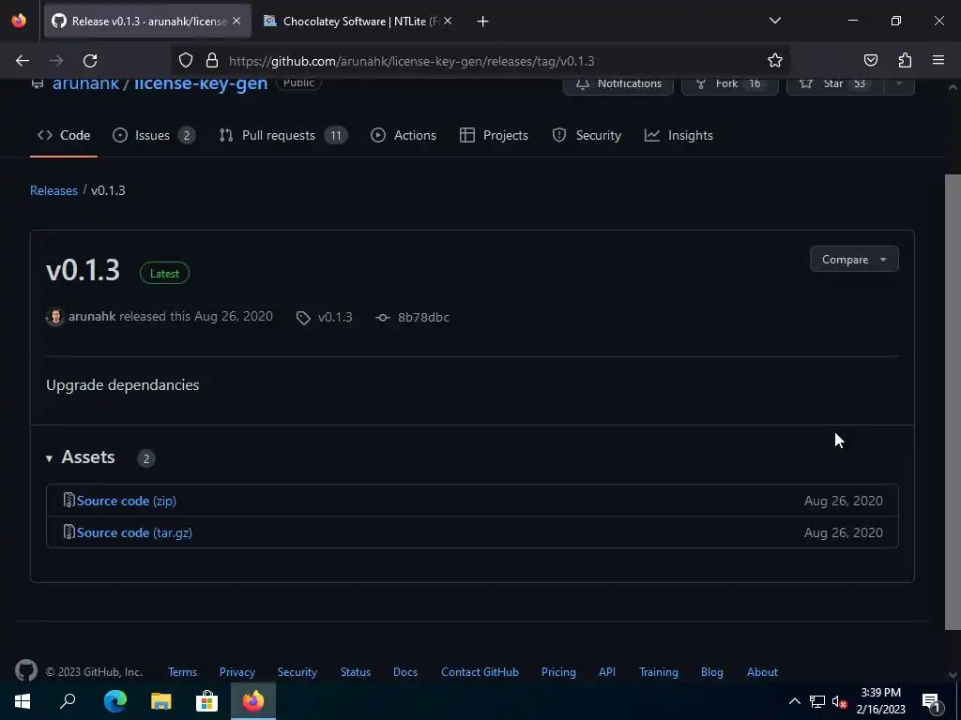Click the Notifications button
The width and height of the screenshot is (961, 720).
(x=618, y=83)
